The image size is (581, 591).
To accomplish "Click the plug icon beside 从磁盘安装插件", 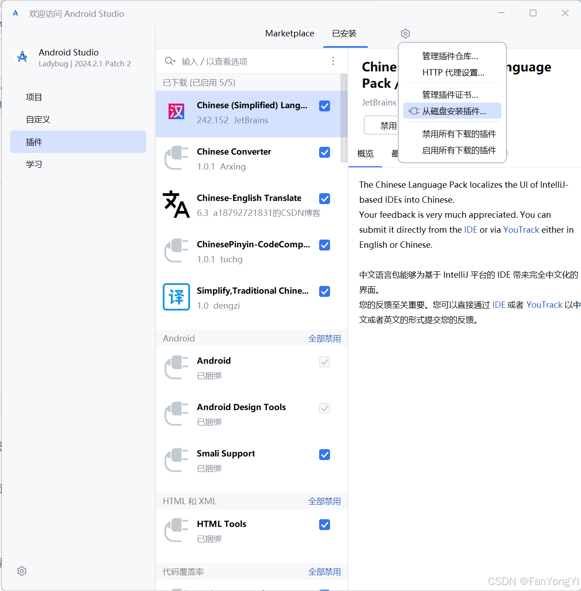I will (x=414, y=111).
